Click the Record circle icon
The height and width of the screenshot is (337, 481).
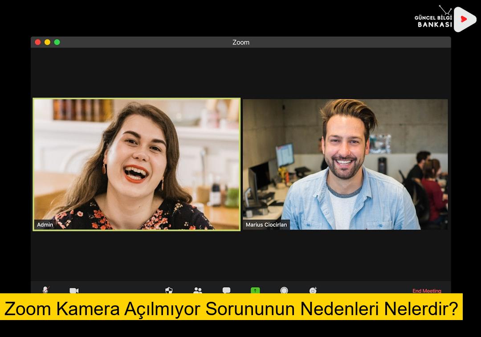(x=284, y=290)
